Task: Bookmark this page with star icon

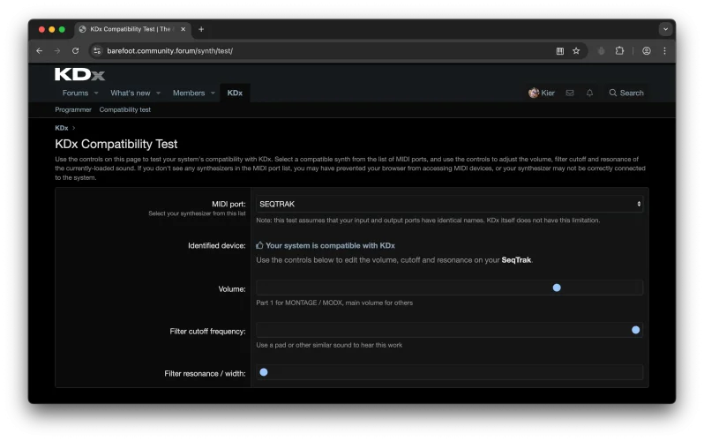Action: click(x=576, y=51)
